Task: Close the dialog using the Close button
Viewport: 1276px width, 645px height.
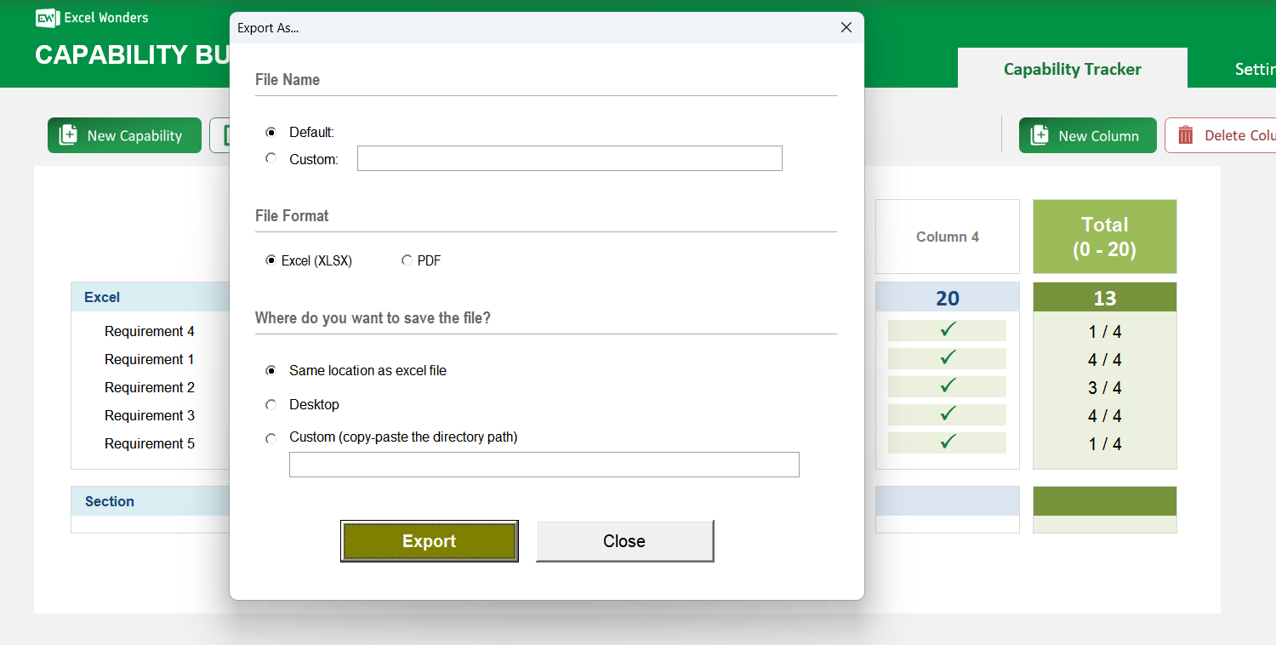Action: coord(624,540)
